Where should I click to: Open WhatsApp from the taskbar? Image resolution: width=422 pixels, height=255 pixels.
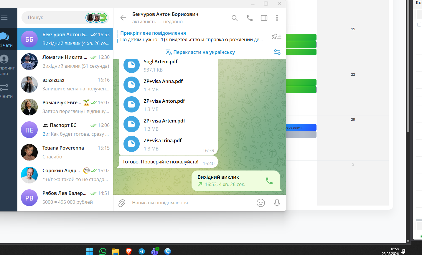pyautogui.click(x=103, y=251)
